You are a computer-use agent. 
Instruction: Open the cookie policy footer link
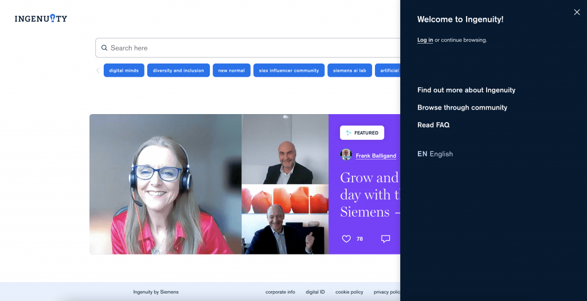349,292
